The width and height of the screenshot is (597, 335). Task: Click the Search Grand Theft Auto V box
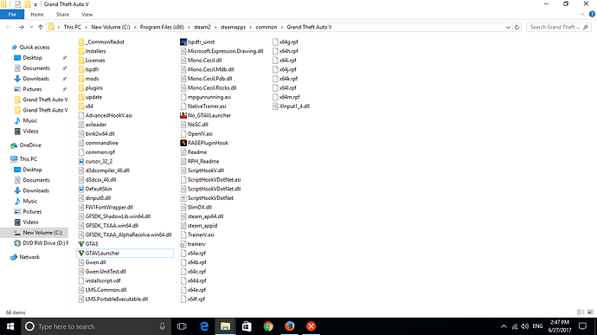[559, 27]
